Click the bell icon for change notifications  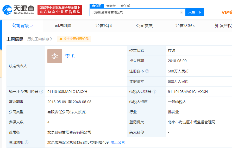tap(61, 39)
